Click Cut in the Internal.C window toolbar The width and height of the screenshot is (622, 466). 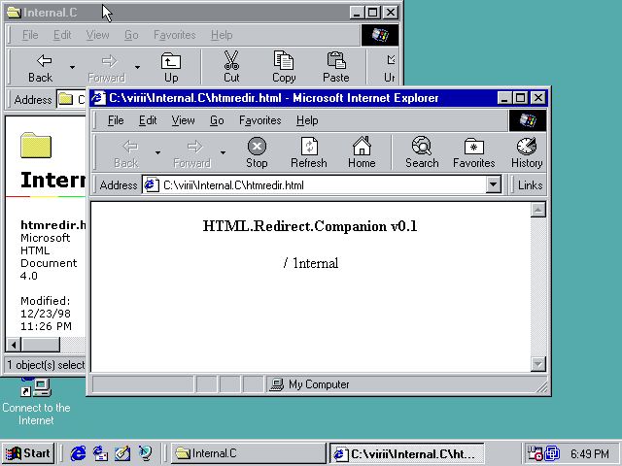231,67
